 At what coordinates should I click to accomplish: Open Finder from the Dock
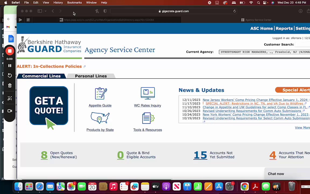click(18, 186)
